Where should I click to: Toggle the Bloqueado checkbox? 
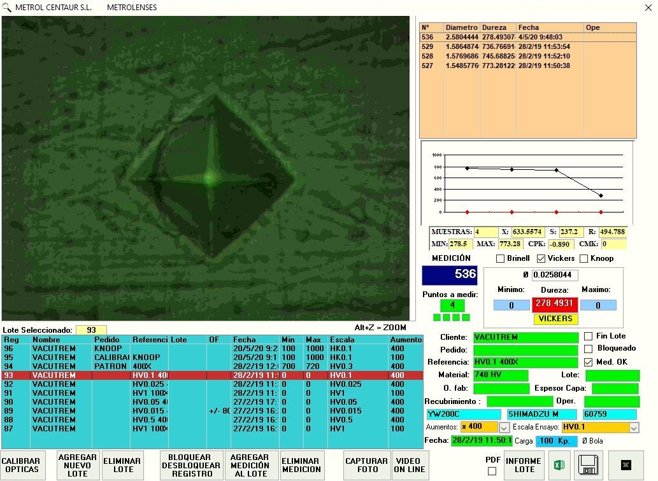(589, 349)
